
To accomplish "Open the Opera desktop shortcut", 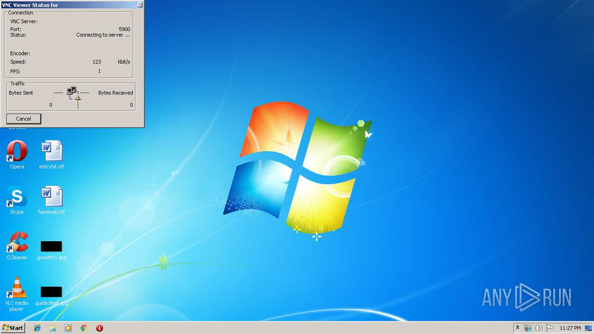I will [x=17, y=155].
